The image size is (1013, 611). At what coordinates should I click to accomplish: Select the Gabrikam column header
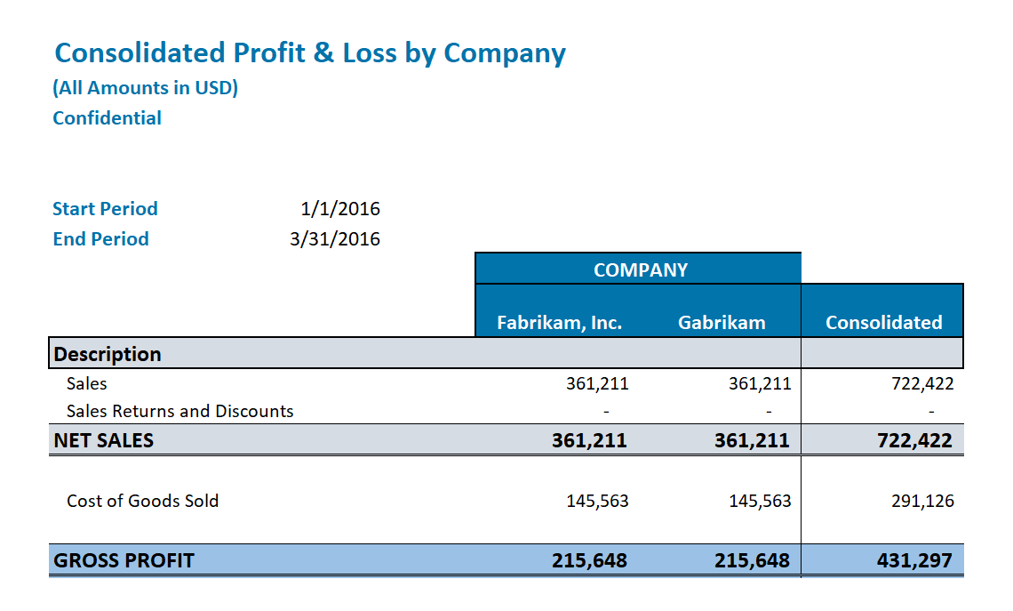(722, 322)
